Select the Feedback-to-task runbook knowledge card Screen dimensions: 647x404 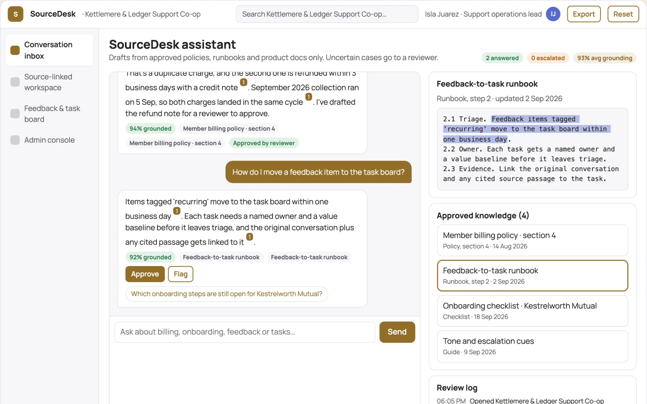pos(532,276)
